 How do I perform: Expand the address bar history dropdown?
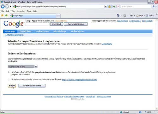106,7
